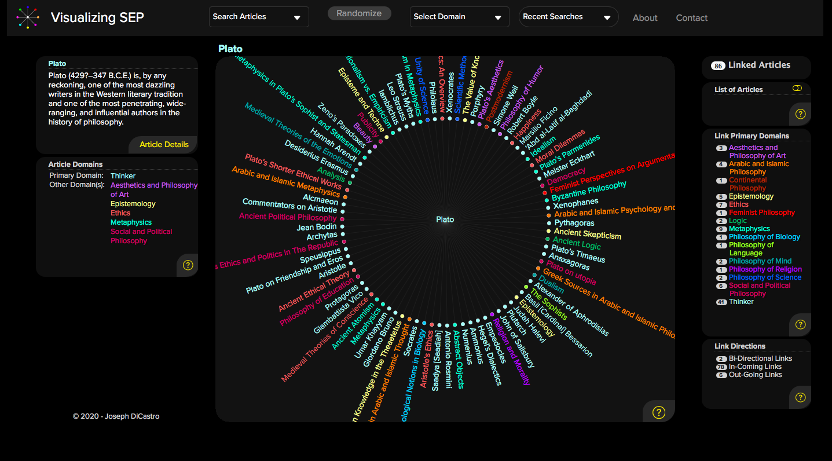Open the Contact page
The width and height of the screenshot is (832, 461).
(691, 18)
